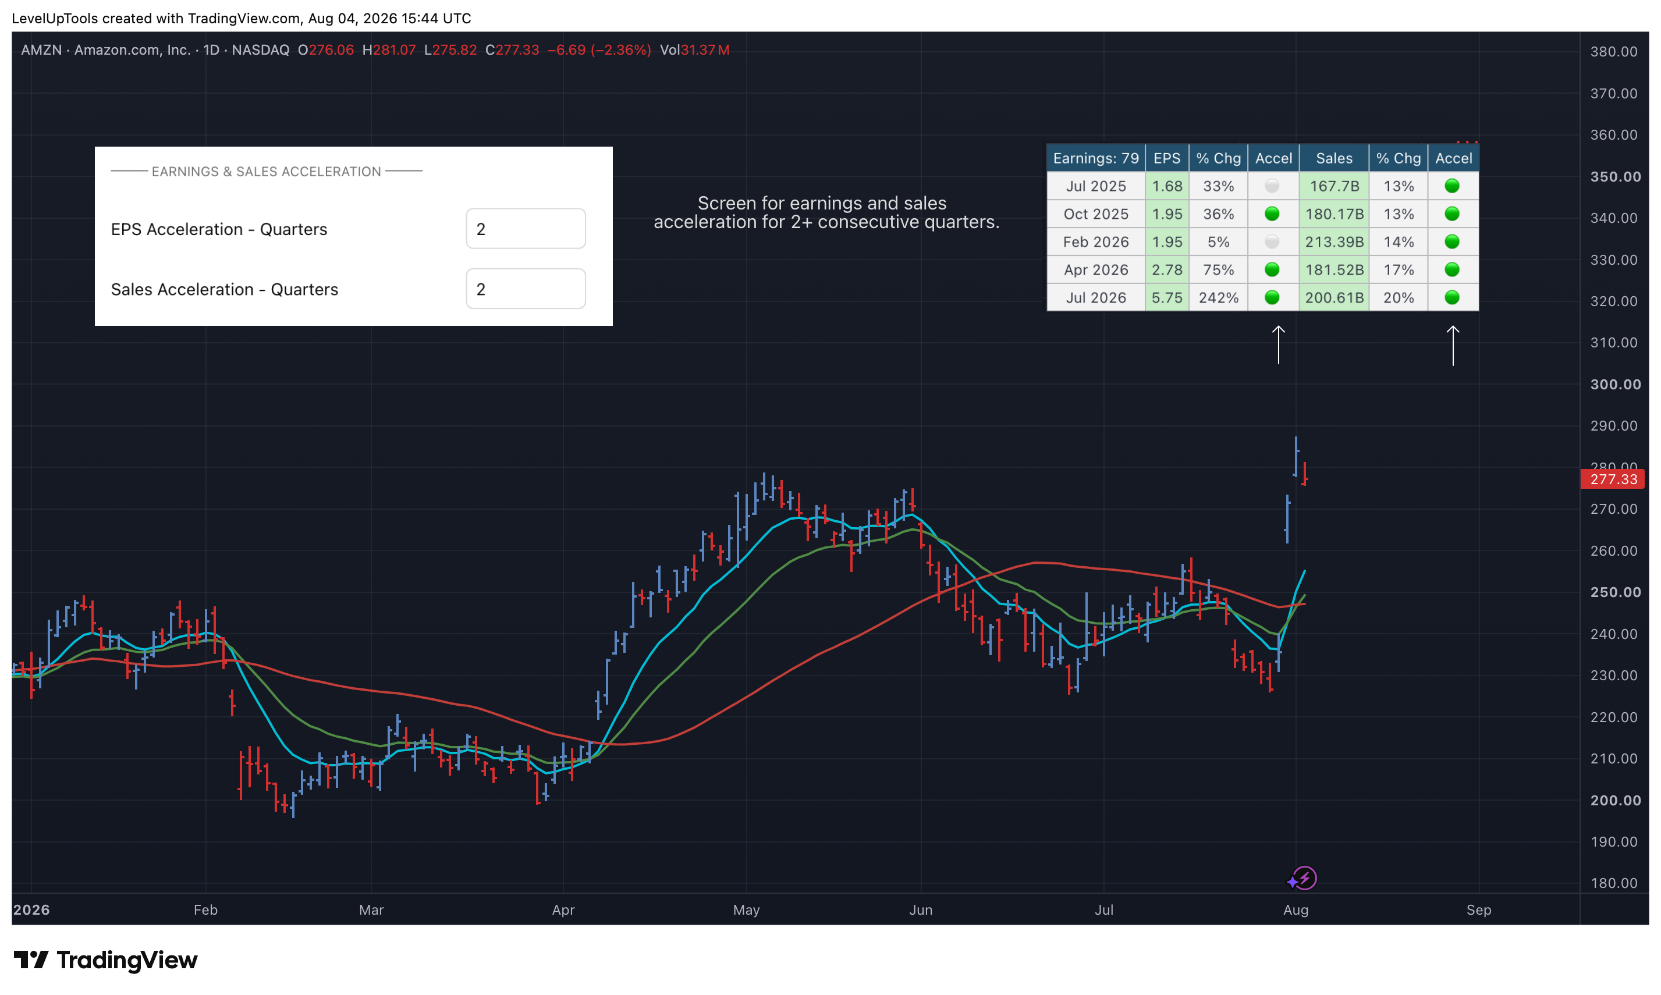Click the Sep label on the time axis
1661x995 pixels.
1479,910
